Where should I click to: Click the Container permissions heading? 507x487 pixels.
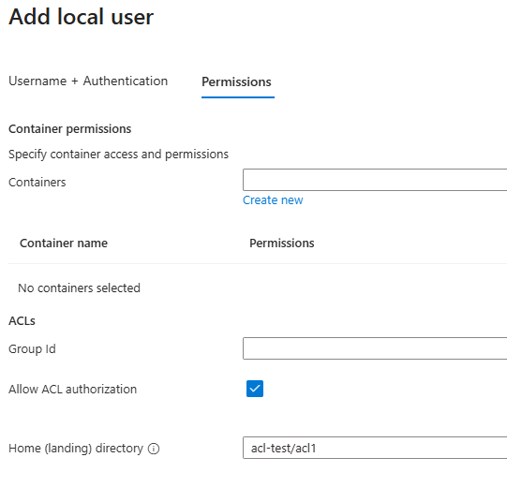(70, 129)
